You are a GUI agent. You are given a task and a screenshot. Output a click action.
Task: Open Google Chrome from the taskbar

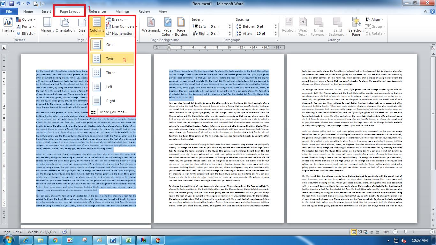pos(55,240)
